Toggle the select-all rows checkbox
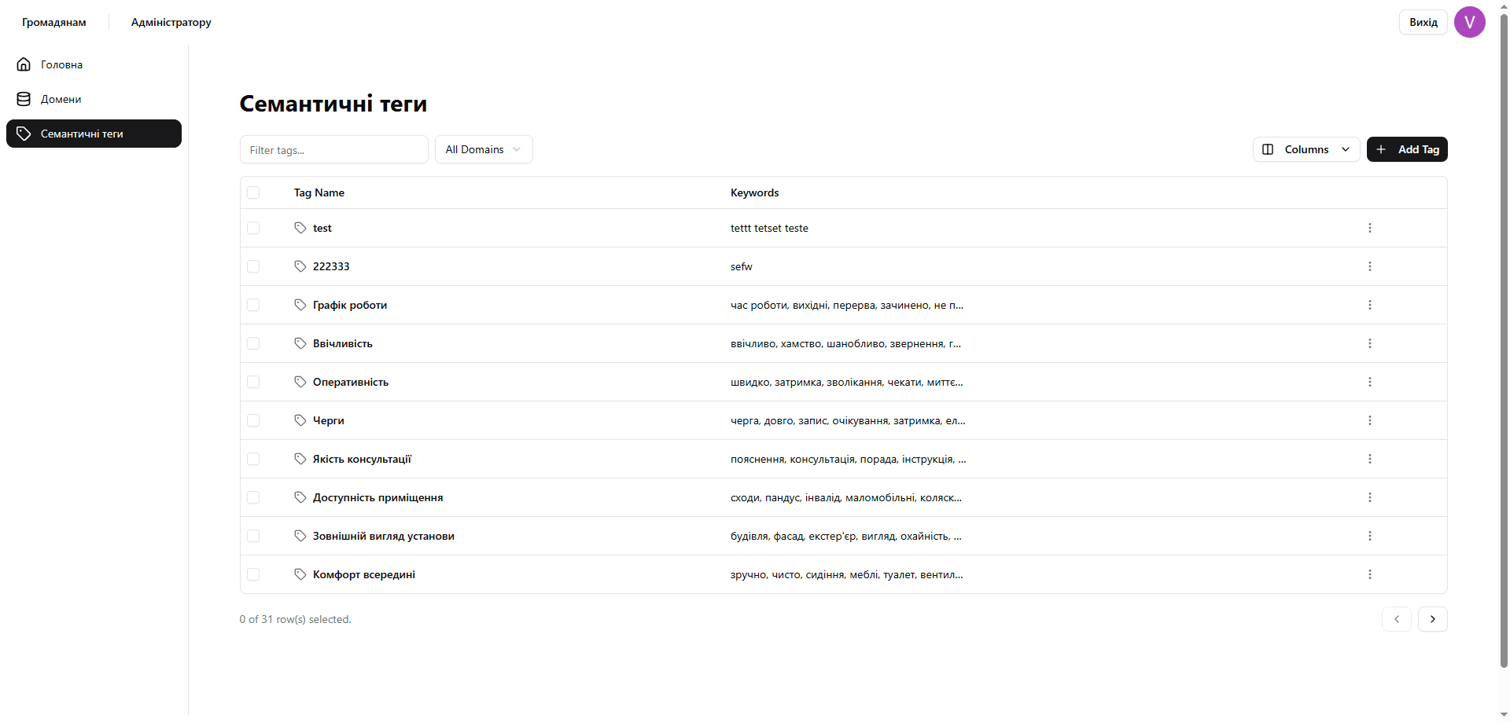The height and width of the screenshot is (722, 1510). 253,192
